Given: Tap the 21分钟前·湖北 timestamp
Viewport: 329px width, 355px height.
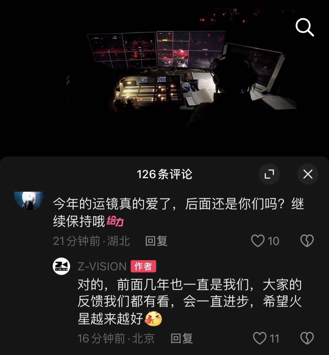Looking at the screenshot, I should click(91, 241).
